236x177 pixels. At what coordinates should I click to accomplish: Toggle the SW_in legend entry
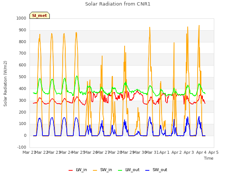tap(103, 170)
